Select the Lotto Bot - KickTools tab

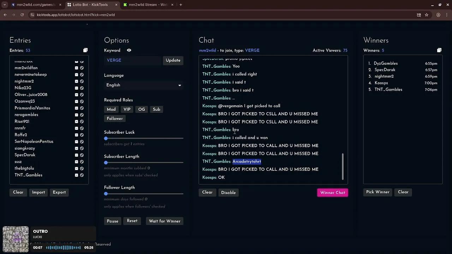point(93,5)
